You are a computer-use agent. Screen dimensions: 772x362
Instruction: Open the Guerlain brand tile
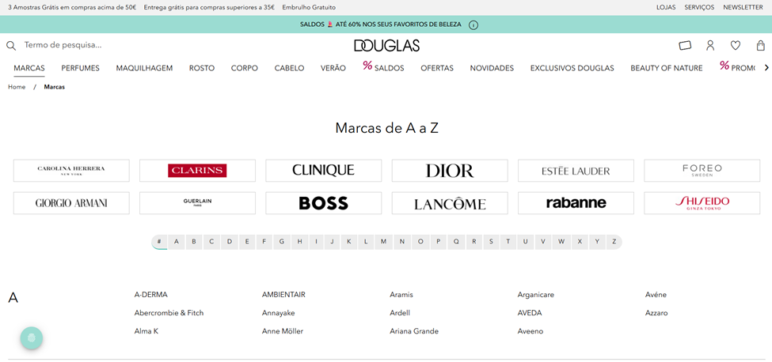[197, 203]
